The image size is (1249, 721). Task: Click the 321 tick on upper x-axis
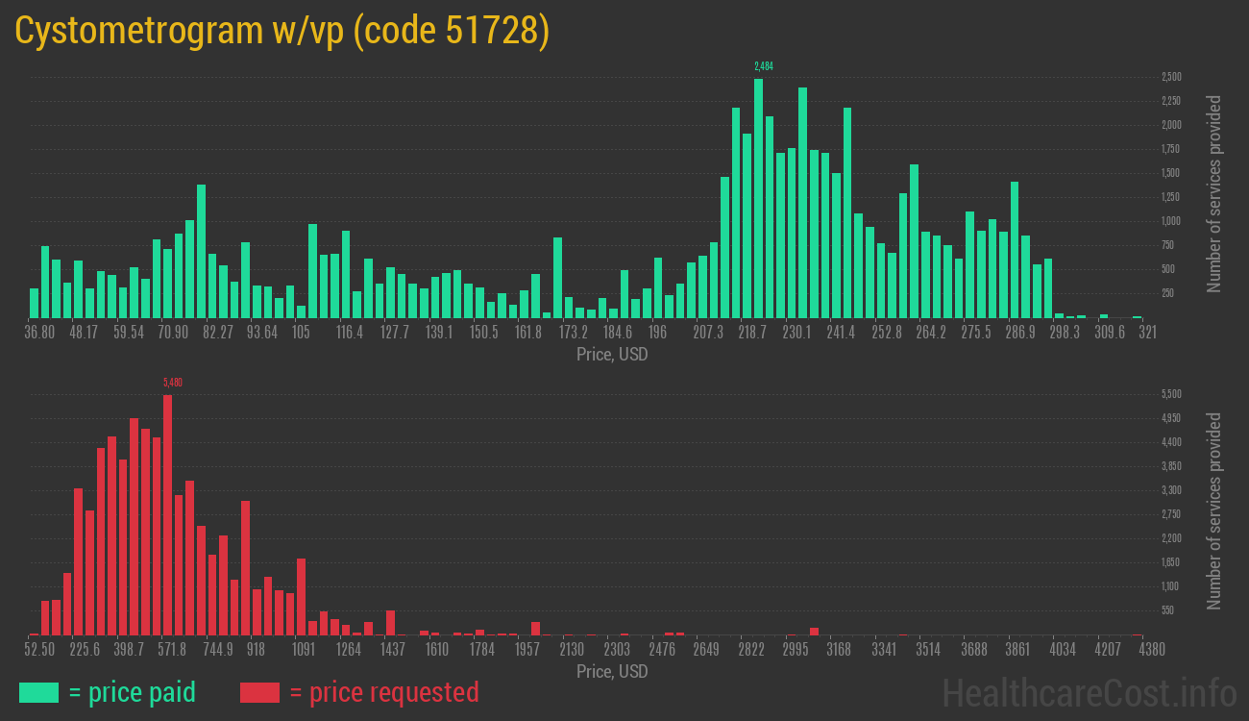(1147, 333)
